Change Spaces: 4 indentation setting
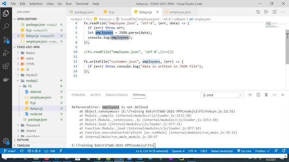The width and height of the screenshot is (289, 162). tap(178, 151)
